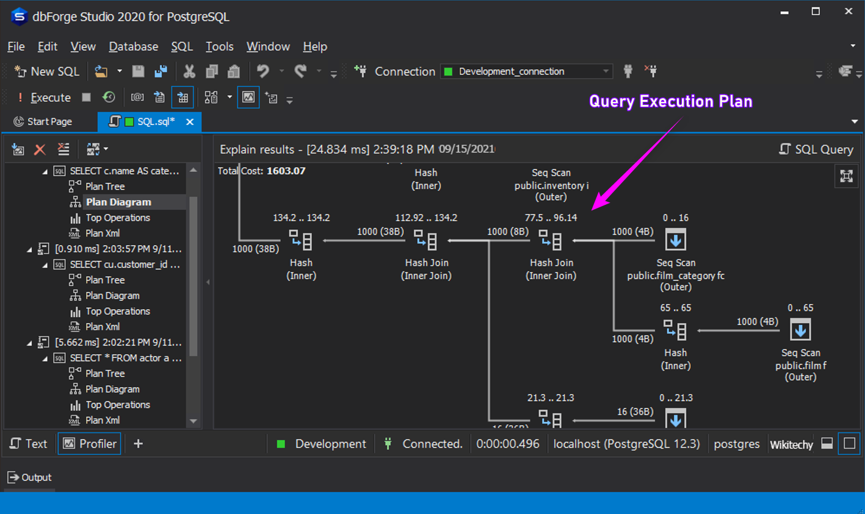Viewport: 865px width, 514px height.
Task: Toggle the Profiler view button
Action: coord(90,444)
